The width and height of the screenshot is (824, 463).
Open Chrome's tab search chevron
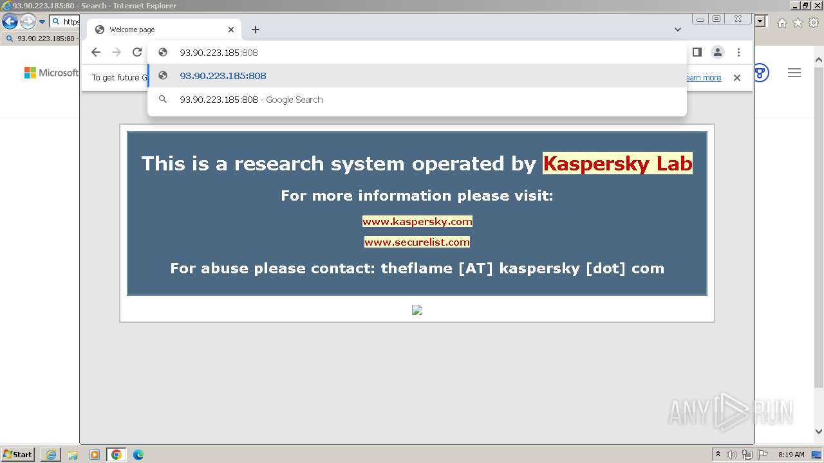pos(678,30)
